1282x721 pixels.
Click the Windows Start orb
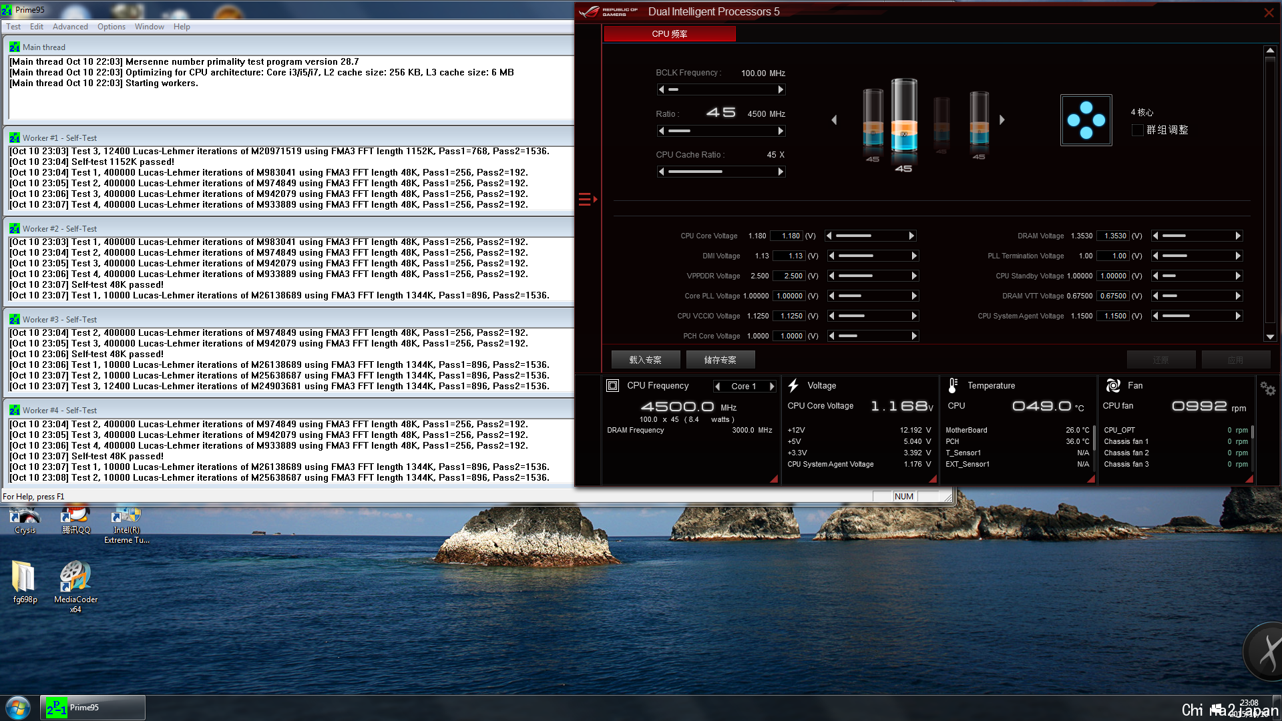[x=18, y=708]
